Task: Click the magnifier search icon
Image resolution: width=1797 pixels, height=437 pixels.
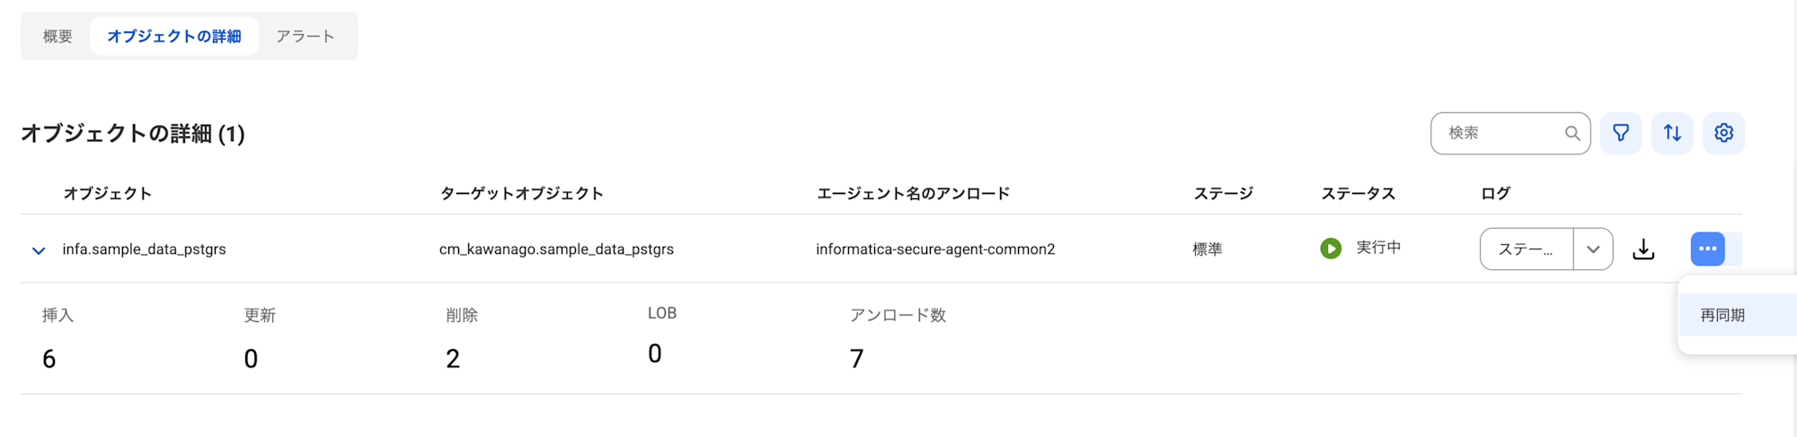Action: coord(1572,133)
